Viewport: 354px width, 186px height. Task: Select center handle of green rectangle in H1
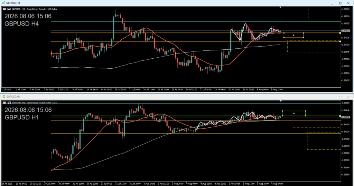point(294,114)
